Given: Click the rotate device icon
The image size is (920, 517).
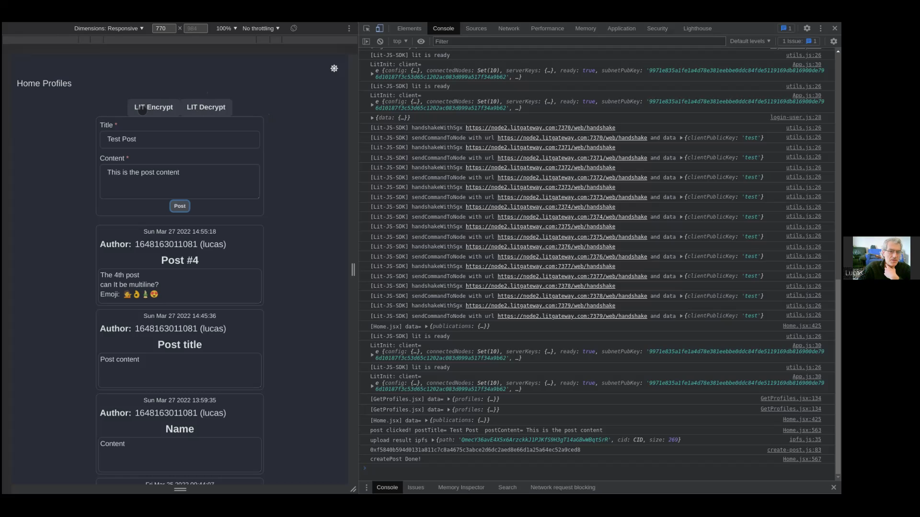Looking at the screenshot, I should point(294,28).
